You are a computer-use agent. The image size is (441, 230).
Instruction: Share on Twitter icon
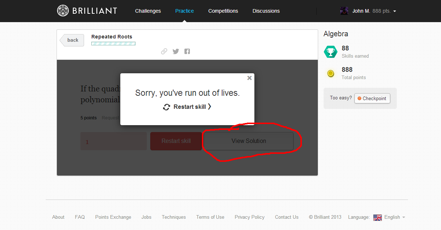[x=176, y=52]
